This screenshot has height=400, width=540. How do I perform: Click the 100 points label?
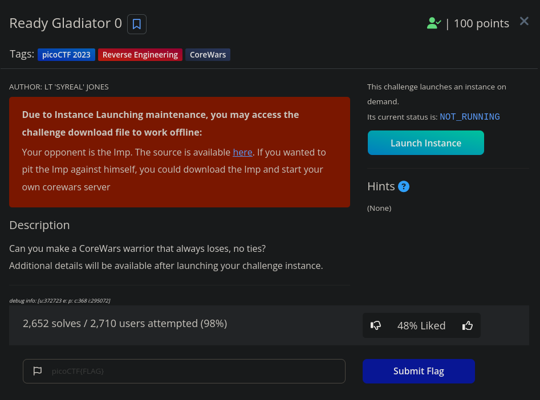pyautogui.click(x=481, y=23)
